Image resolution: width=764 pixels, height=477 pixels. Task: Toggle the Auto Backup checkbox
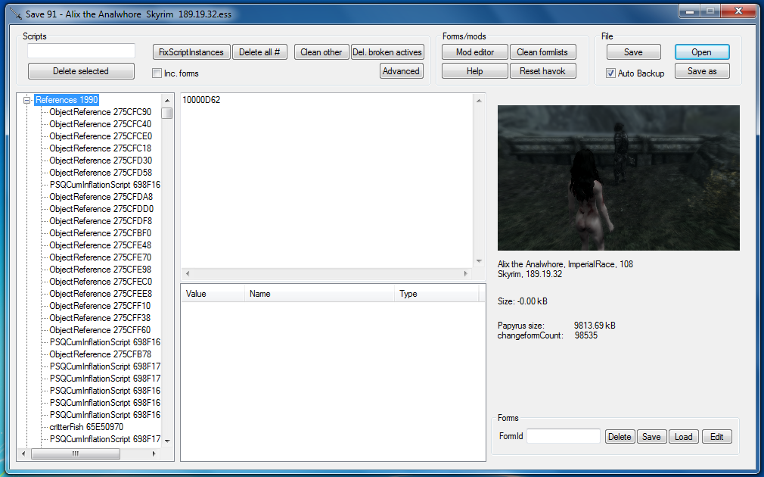coord(610,73)
